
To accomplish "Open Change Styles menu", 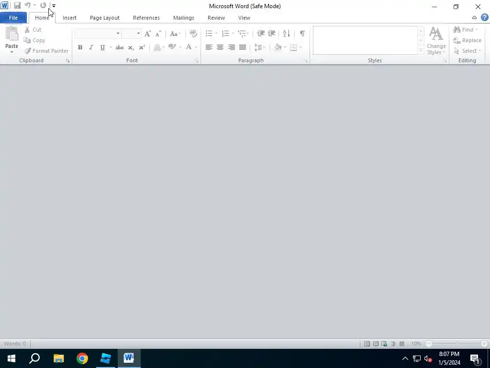I will pyautogui.click(x=436, y=41).
